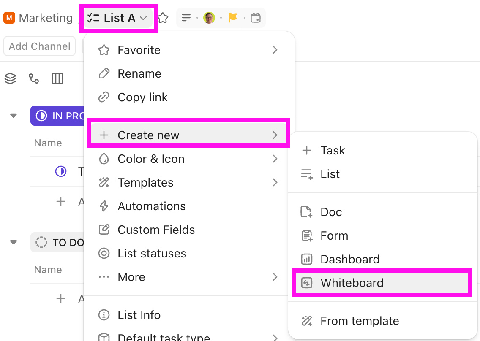Click the yellow priority flag icon
Image resolution: width=480 pixels, height=341 pixels.
coord(233,18)
